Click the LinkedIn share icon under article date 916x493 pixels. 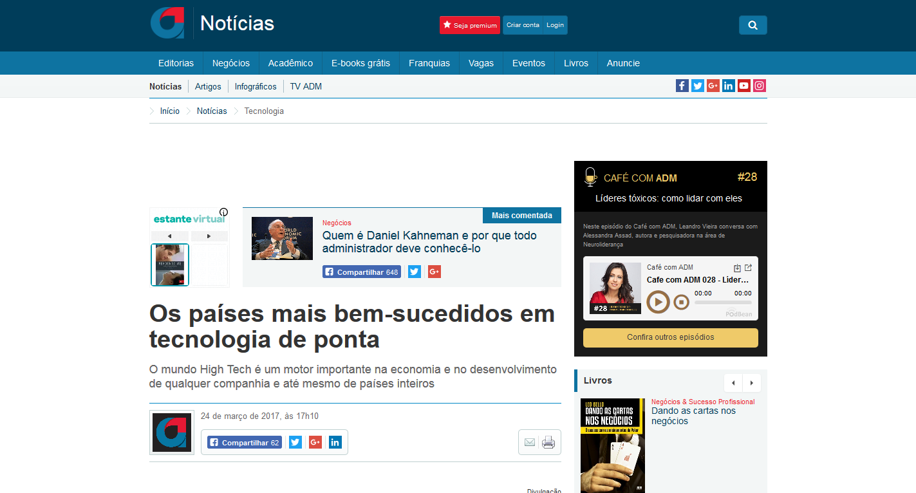click(335, 442)
